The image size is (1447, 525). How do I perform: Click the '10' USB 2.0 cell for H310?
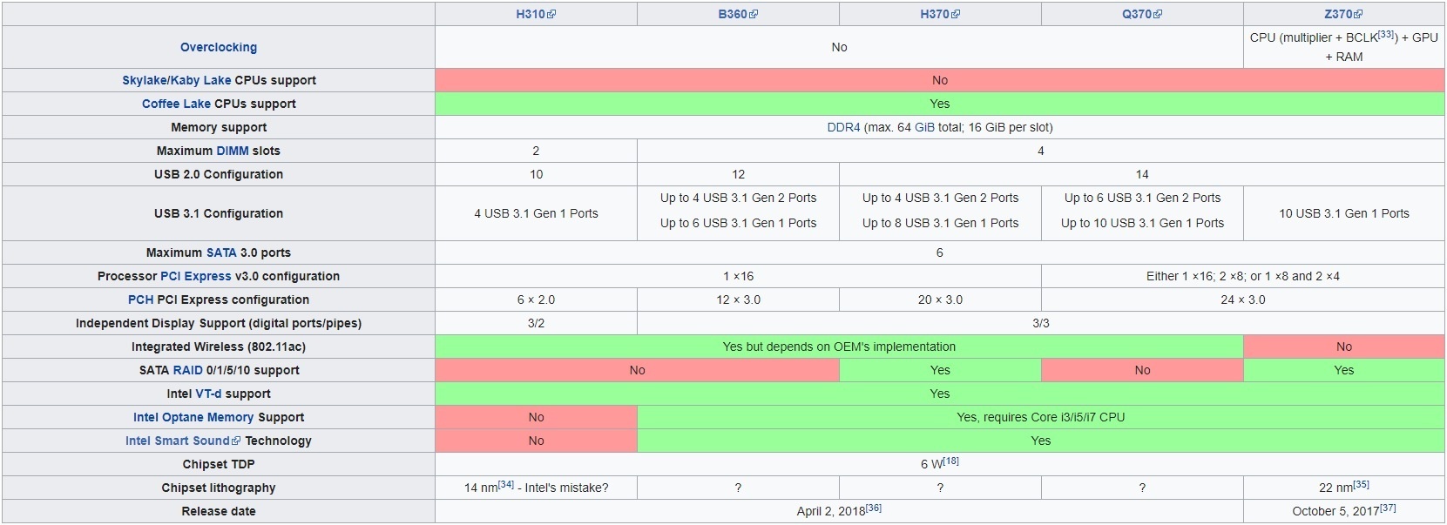536,174
